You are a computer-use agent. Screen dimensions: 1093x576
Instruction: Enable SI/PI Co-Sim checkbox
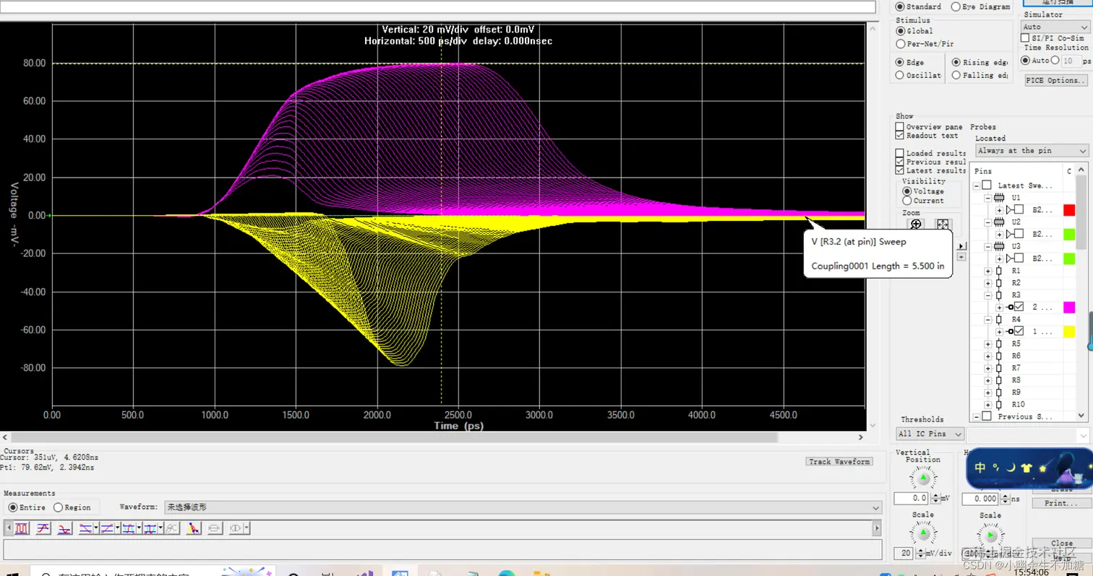pyautogui.click(x=1024, y=38)
